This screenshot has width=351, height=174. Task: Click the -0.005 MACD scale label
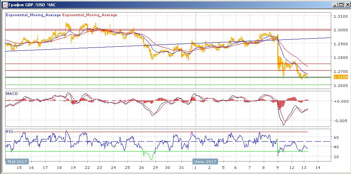(x=340, y=121)
